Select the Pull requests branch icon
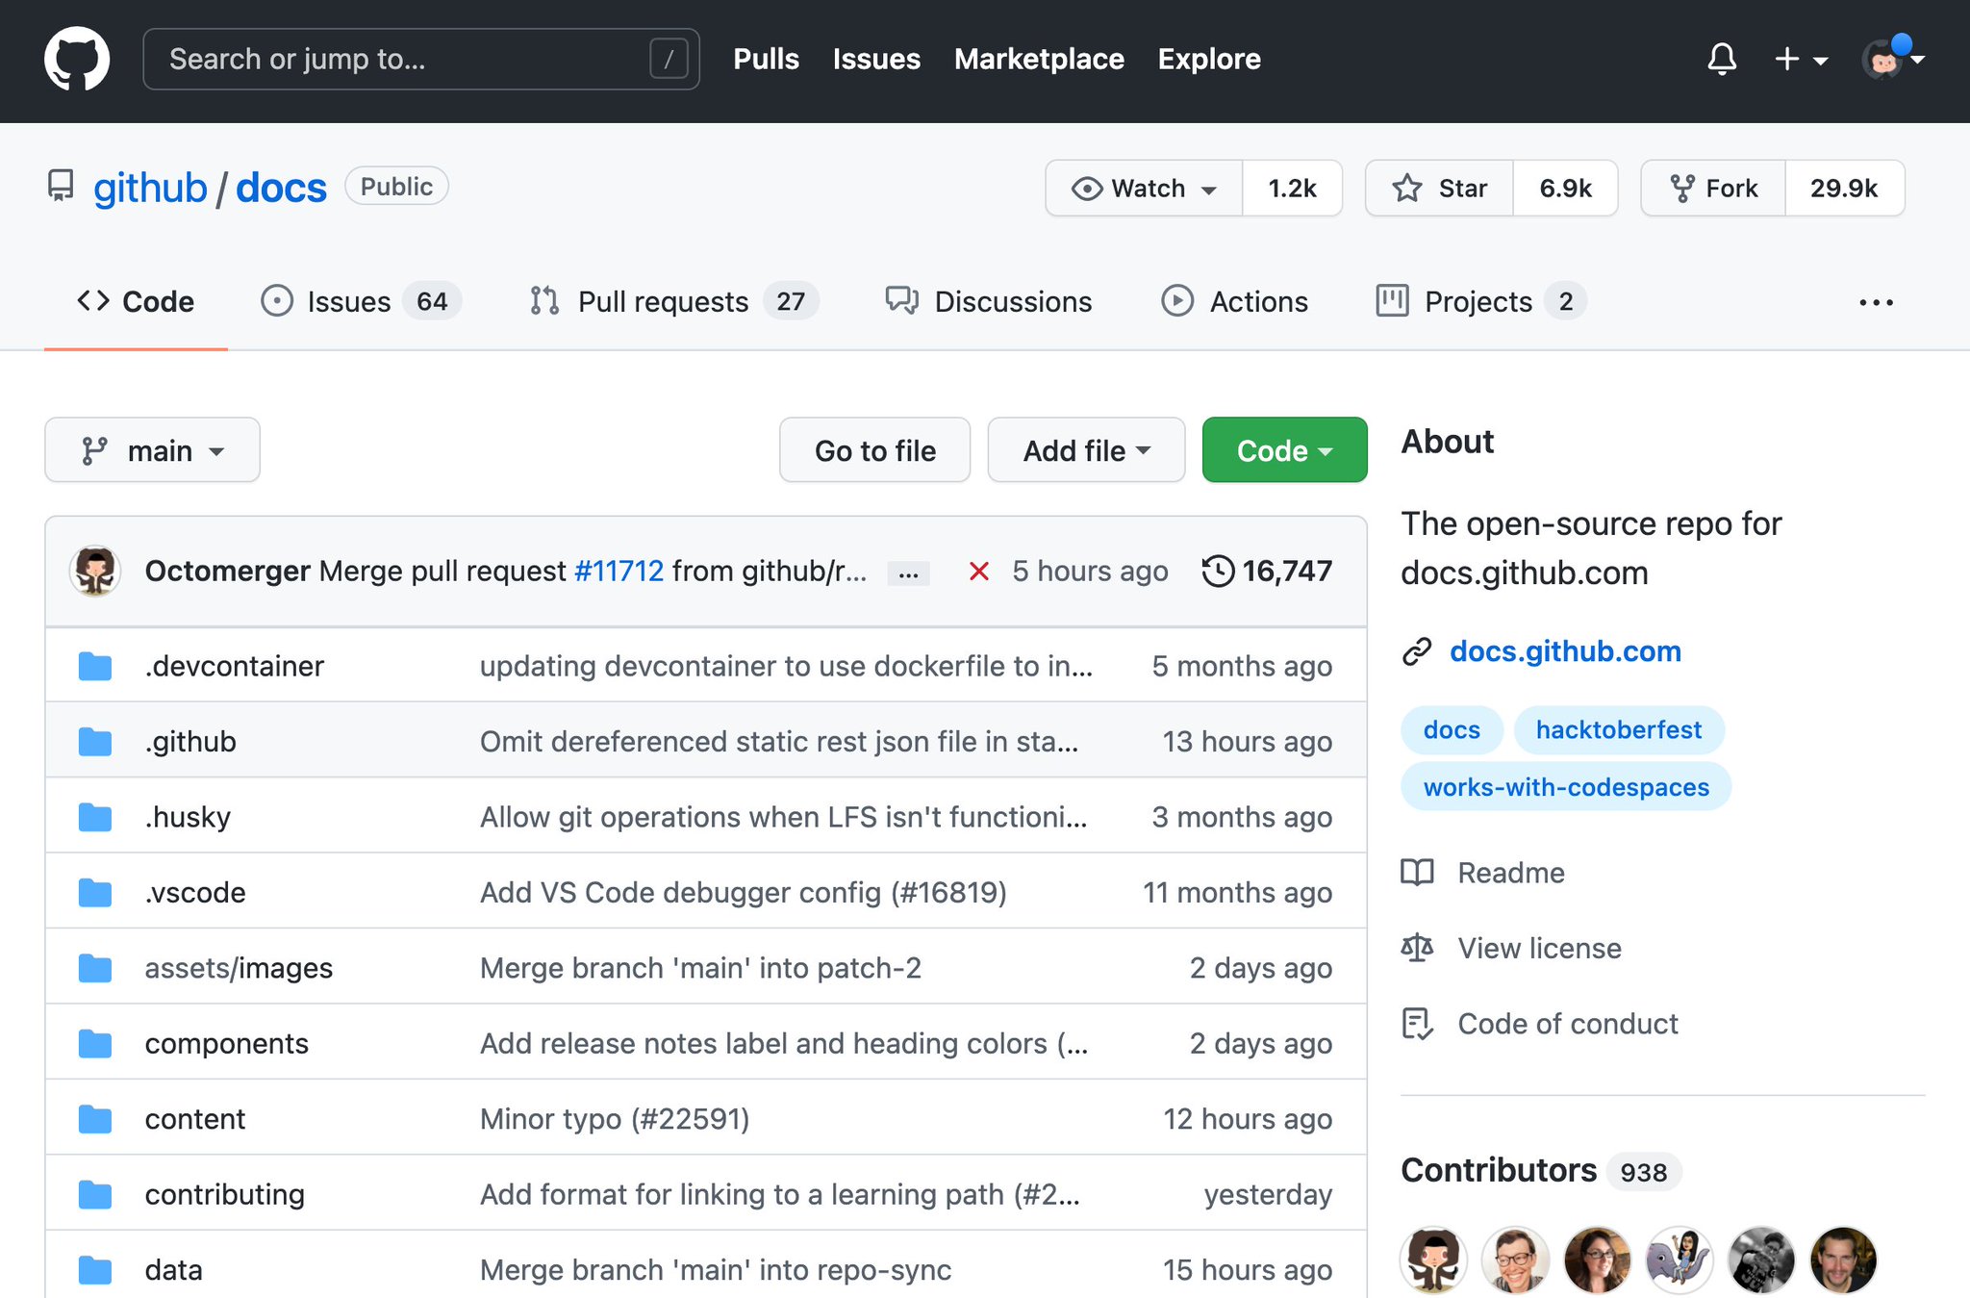Screen dimensions: 1970x1298 coord(544,301)
